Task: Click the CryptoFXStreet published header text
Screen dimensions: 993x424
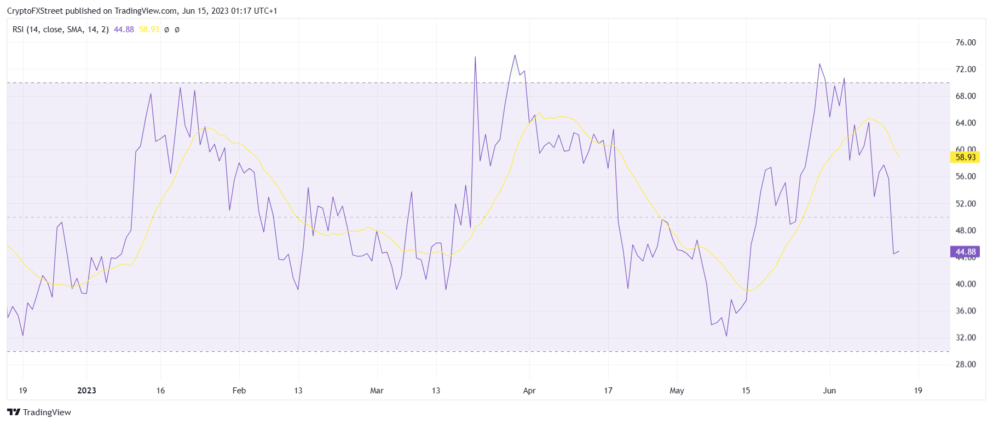Action: (x=142, y=11)
